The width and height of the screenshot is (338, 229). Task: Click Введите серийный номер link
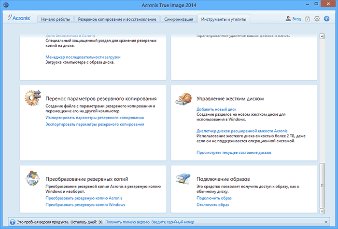click(173, 222)
